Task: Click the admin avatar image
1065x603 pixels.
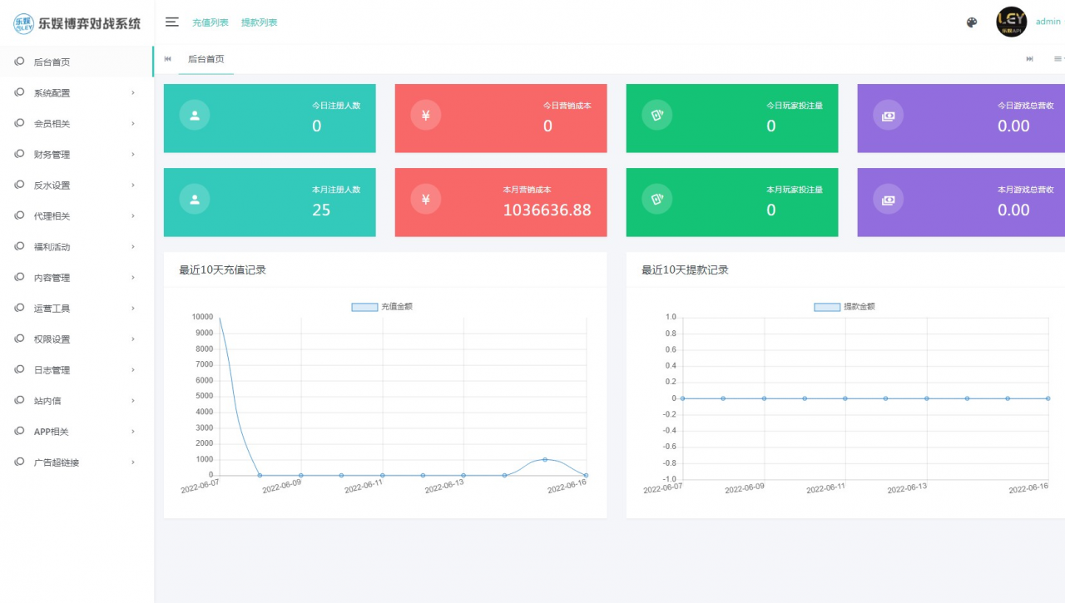Action: 1012,22
